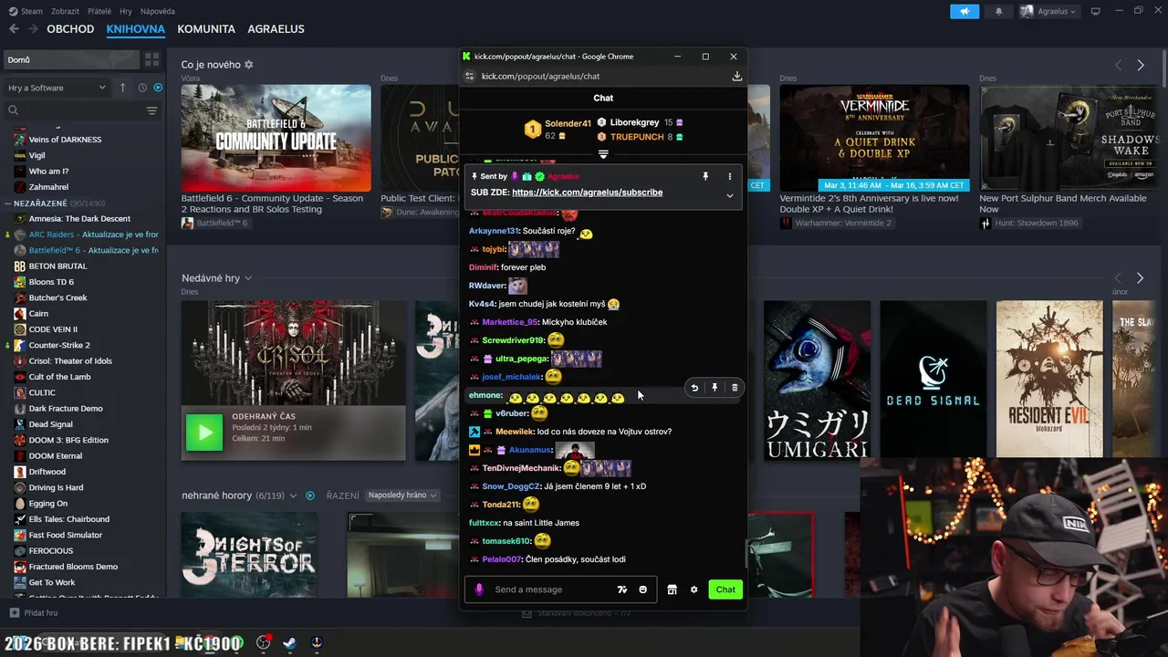Select DOOM Eternal in game list
Image resolution: width=1168 pixels, height=657 pixels.
(x=55, y=455)
